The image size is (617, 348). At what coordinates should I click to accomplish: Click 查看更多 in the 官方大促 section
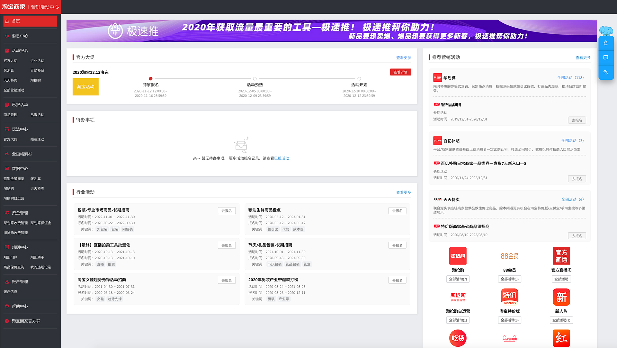click(x=404, y=58)
